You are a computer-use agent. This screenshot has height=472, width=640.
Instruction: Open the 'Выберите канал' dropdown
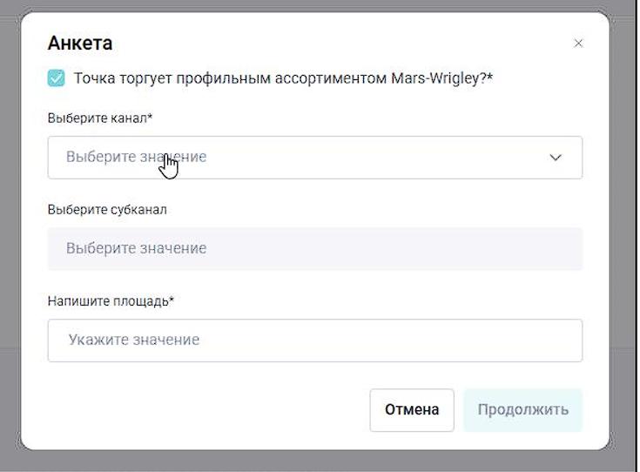[314, 158]
